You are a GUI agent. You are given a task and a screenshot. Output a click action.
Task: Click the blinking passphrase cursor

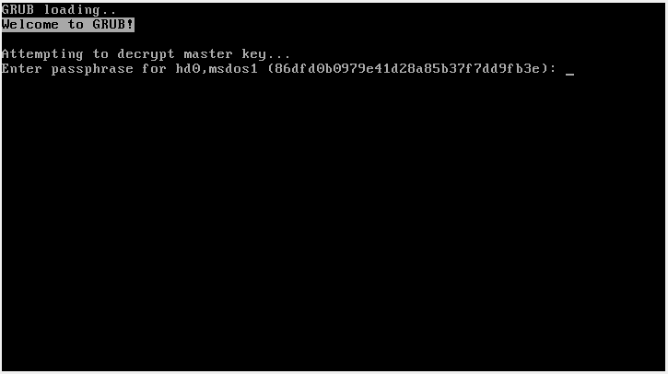(x=569, y=75)
